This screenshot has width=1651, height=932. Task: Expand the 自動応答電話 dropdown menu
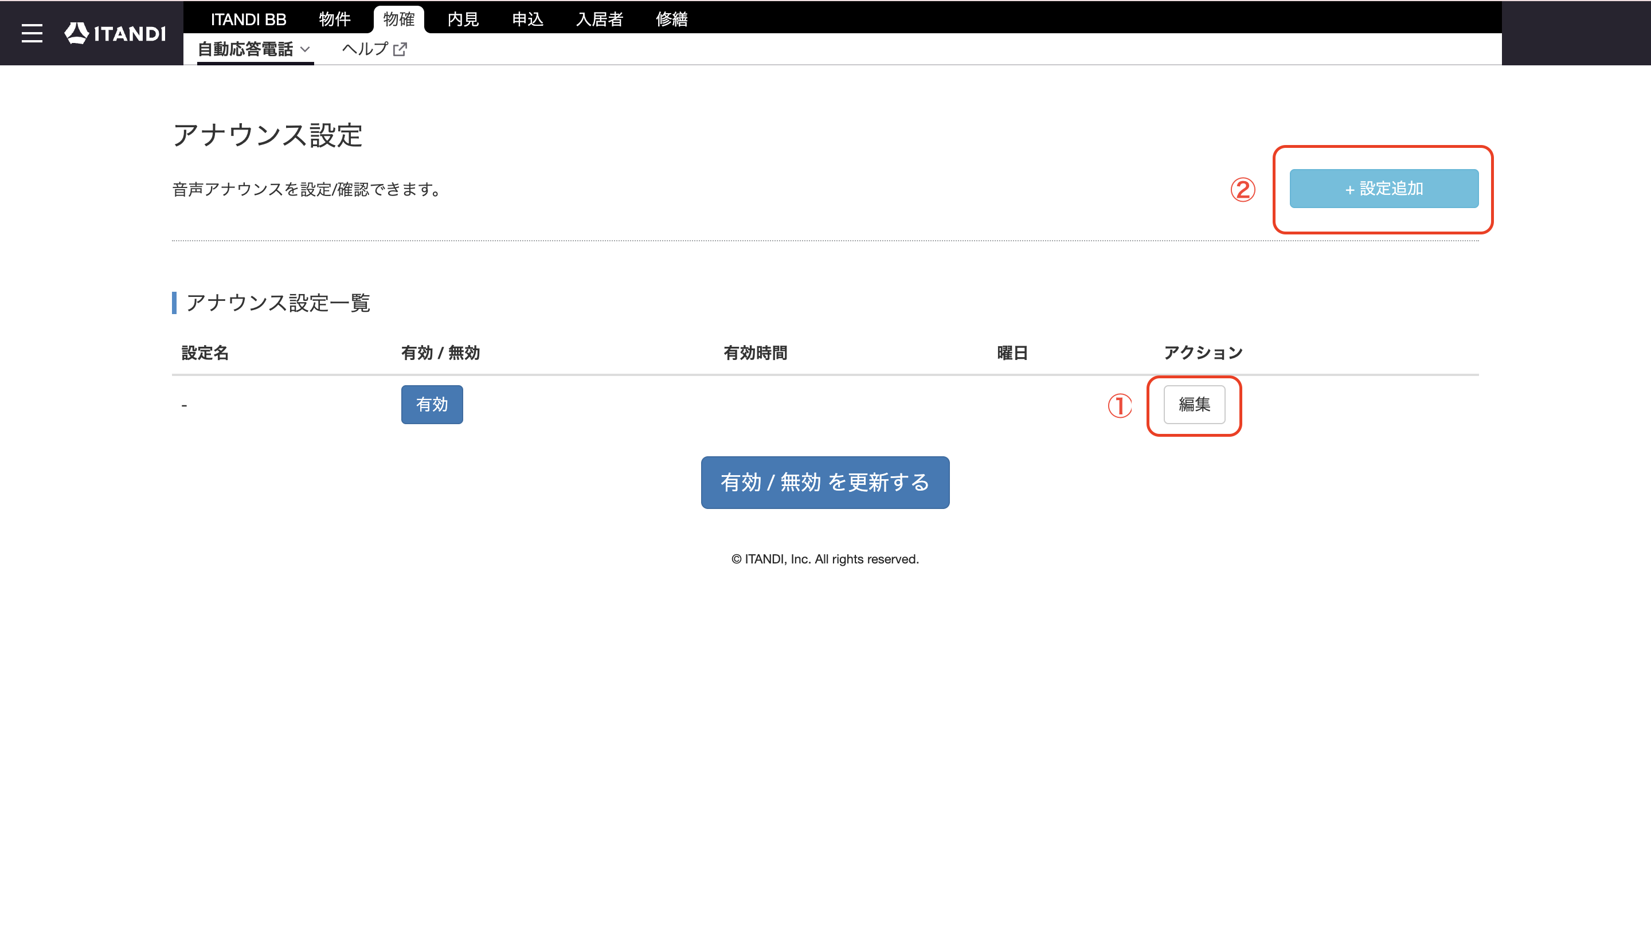255,49
